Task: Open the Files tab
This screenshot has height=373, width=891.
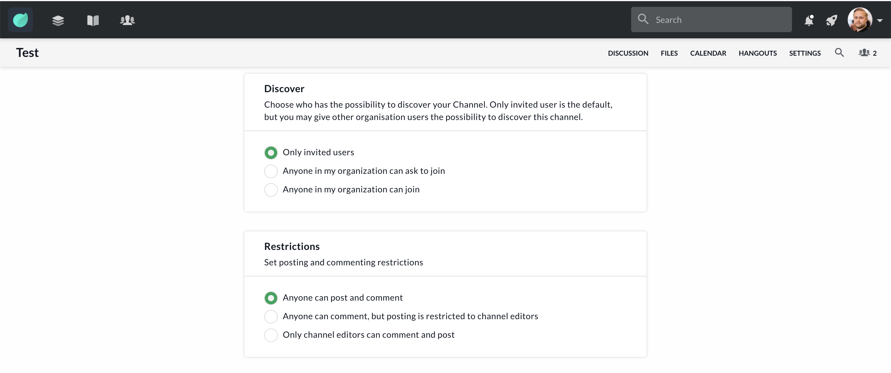Action: 669,53
